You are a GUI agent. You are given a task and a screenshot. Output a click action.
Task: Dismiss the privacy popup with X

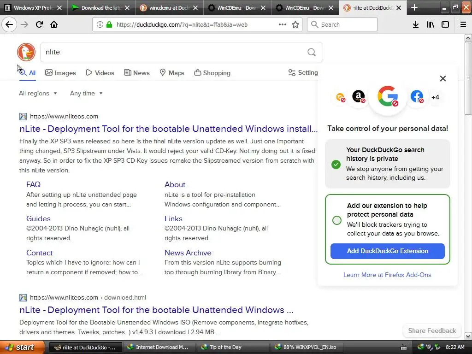443,78
